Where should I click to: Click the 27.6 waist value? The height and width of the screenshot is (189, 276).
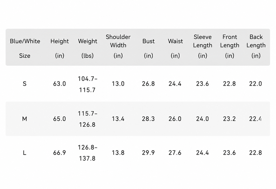175,153
